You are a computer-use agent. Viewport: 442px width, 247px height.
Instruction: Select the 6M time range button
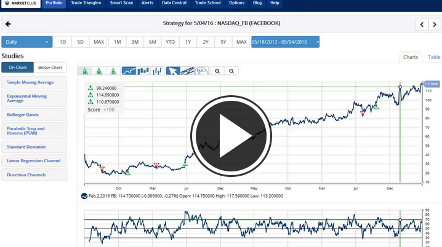pos(152,42)
